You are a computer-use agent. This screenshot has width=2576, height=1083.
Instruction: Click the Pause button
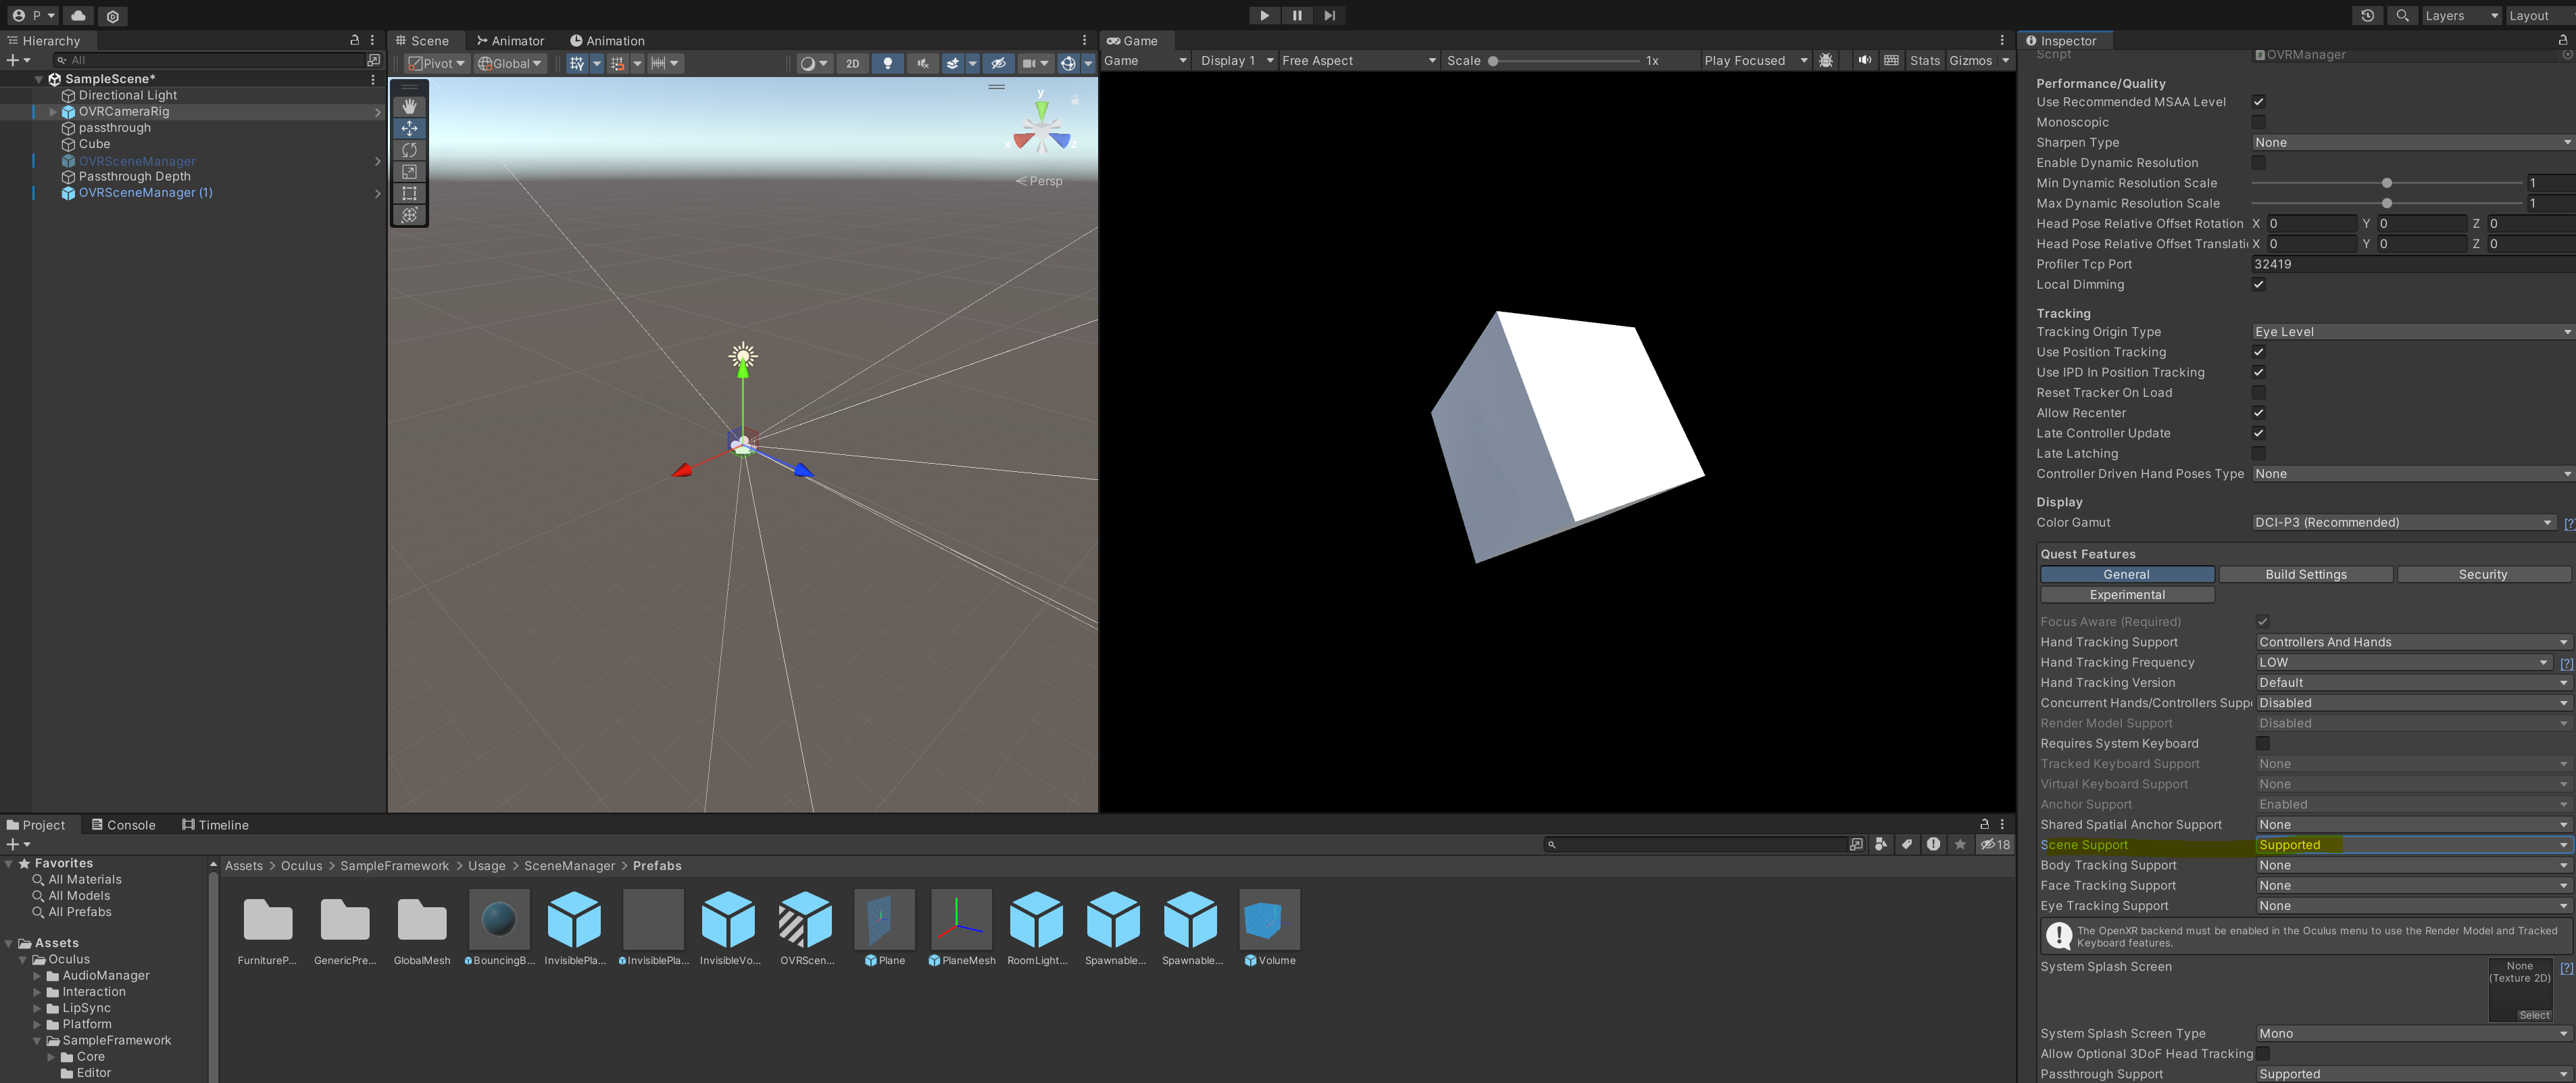1297,15
